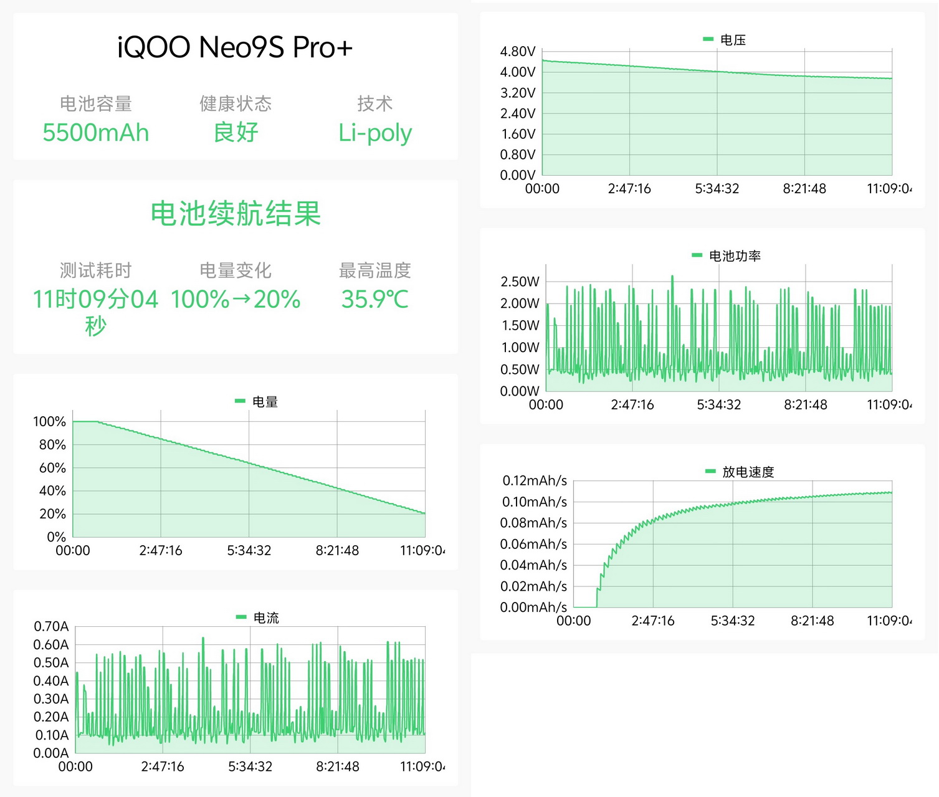
Task: Click the 11时09分04秒 test duration value
Action: click(96, 312)
